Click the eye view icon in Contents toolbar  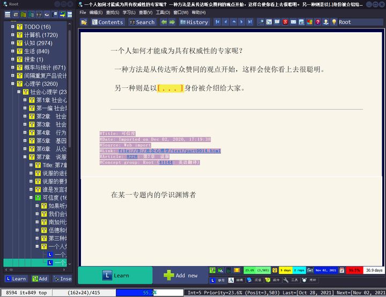pos(47,15)
